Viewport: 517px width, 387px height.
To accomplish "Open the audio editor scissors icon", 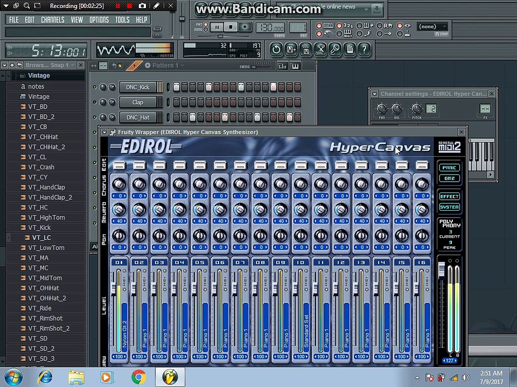I will (x=320, y=49).
